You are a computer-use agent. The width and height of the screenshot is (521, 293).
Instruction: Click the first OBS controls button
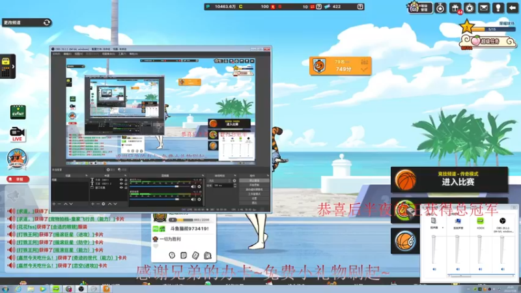254,180
